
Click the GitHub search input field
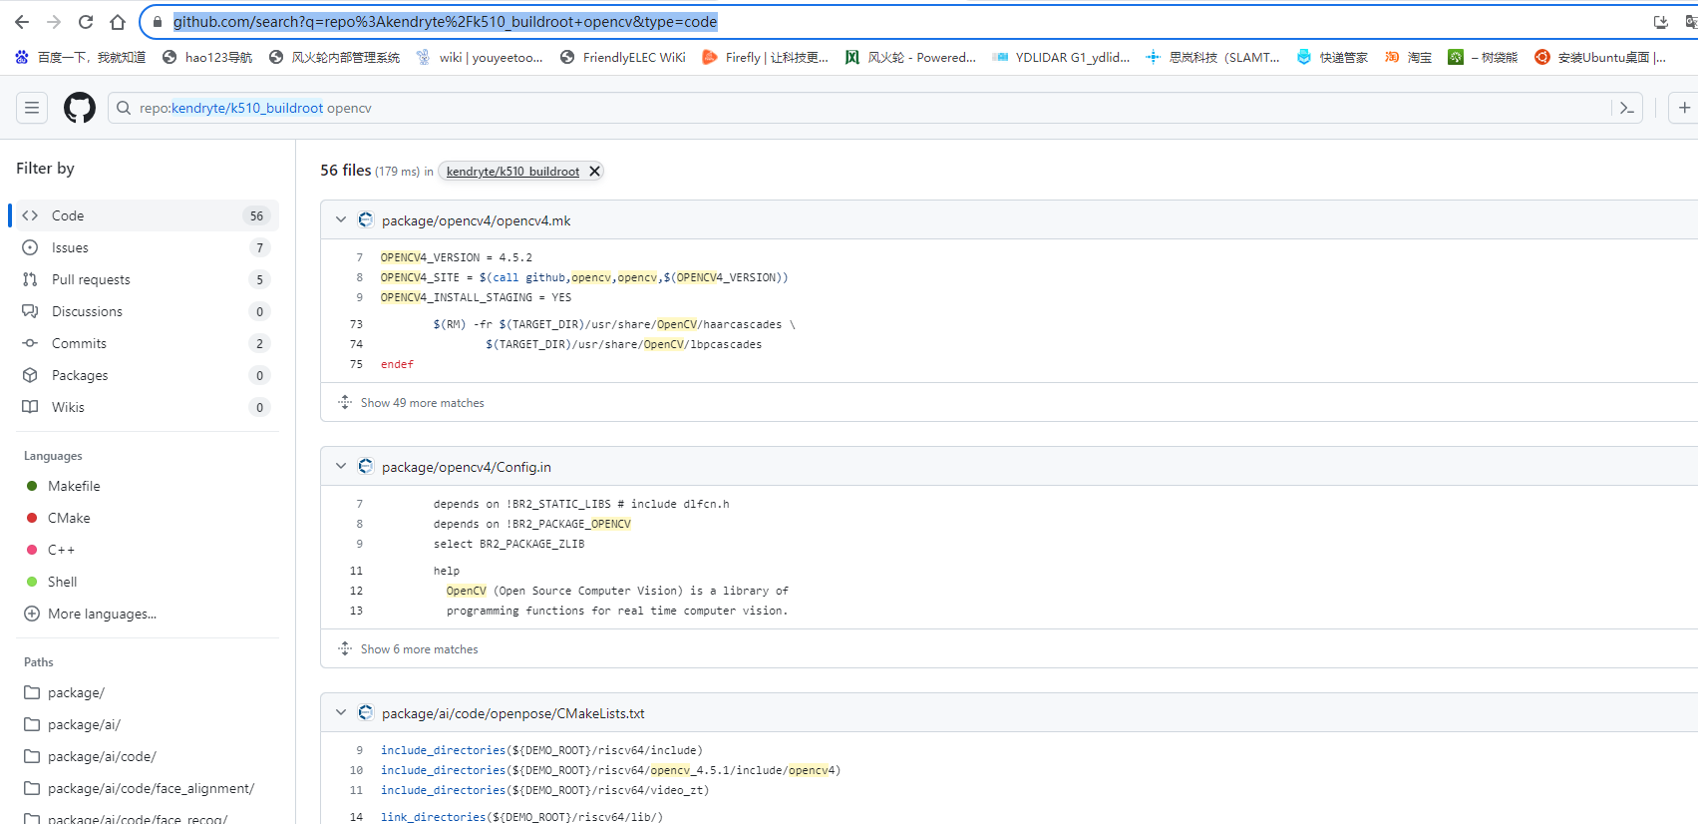(x=857, y=108)
